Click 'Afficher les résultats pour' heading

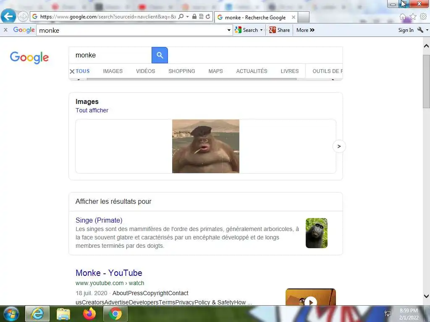pyautogui.click(x=113, y=202)
